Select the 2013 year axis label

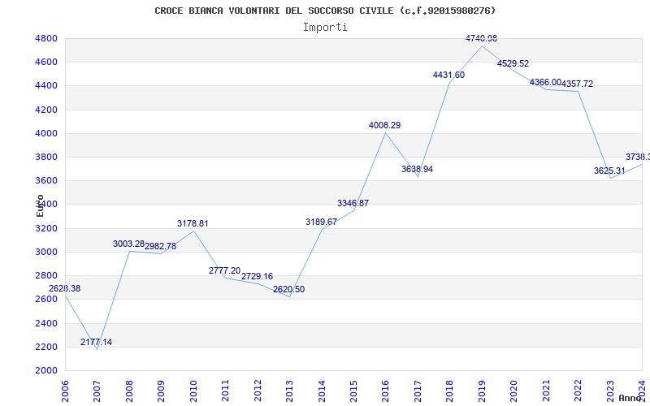[x=289, y=392]
